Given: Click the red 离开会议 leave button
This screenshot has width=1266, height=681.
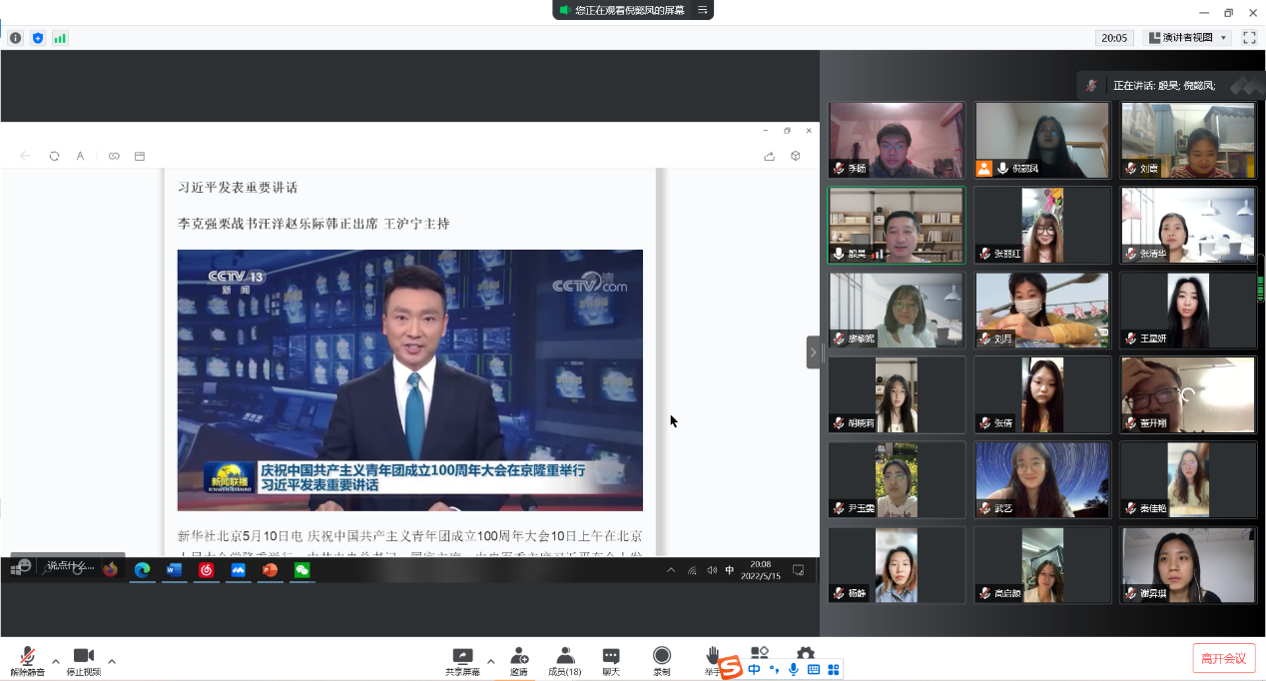Looking at the screenshot, I should [x=1223, y=658].
